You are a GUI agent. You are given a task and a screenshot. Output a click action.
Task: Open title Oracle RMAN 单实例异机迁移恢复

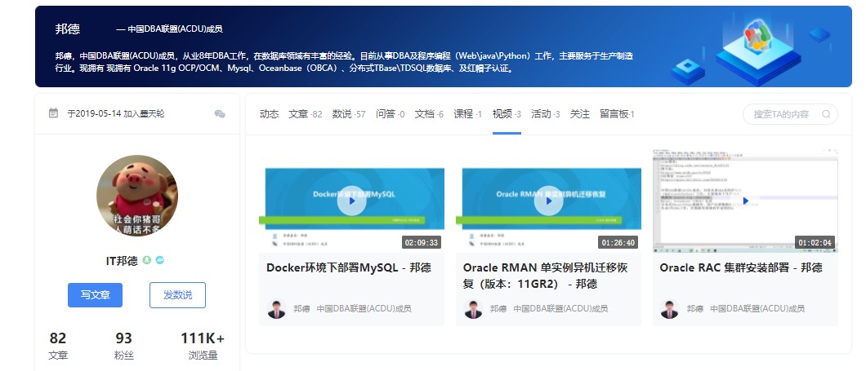tap(545, 276)
